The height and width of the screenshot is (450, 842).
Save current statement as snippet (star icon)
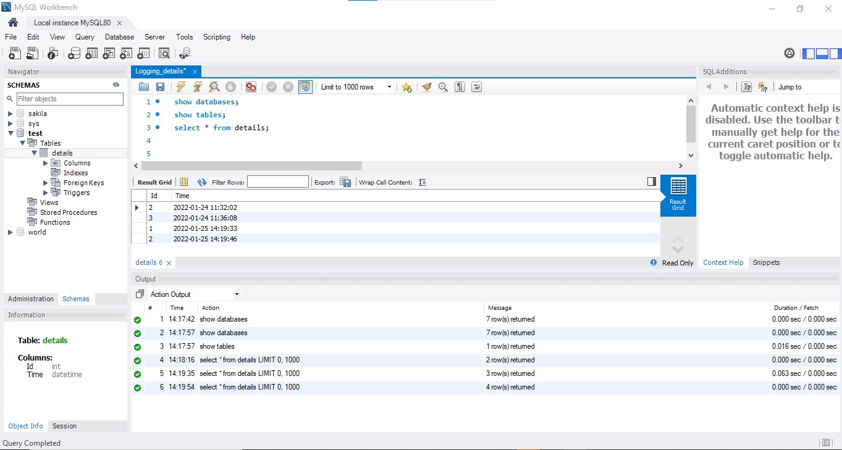(406, 87)
